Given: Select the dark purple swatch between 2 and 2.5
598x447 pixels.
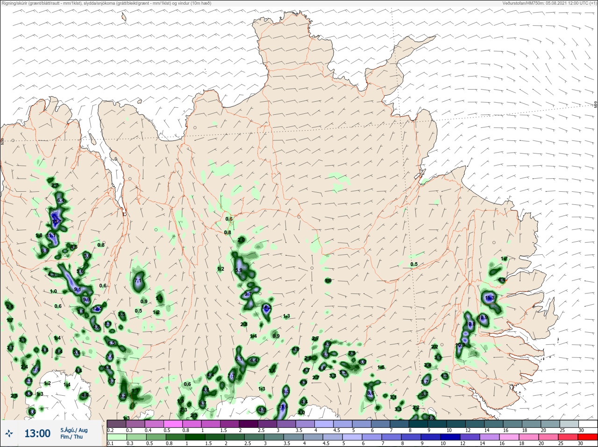Looking at the screenshot, I should (x=249, y=424).
